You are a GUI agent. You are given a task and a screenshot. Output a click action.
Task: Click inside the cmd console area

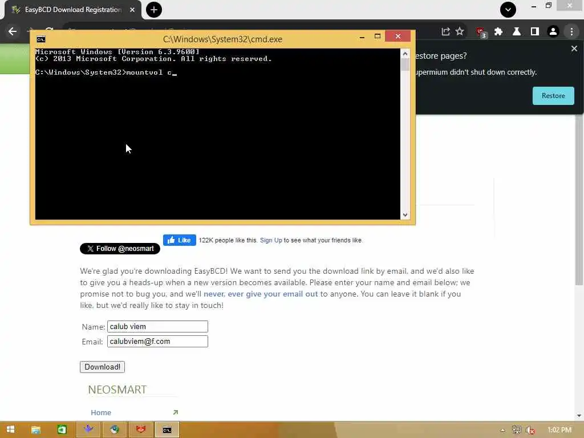click(x=218, y=134)
